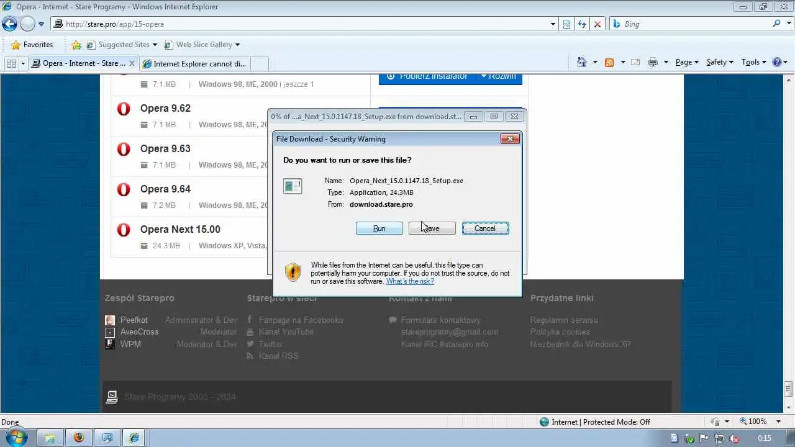This screenshot has height=447, width=795.
Task: Click the Internet Explorer taskbar button
Action: [134, 438]
